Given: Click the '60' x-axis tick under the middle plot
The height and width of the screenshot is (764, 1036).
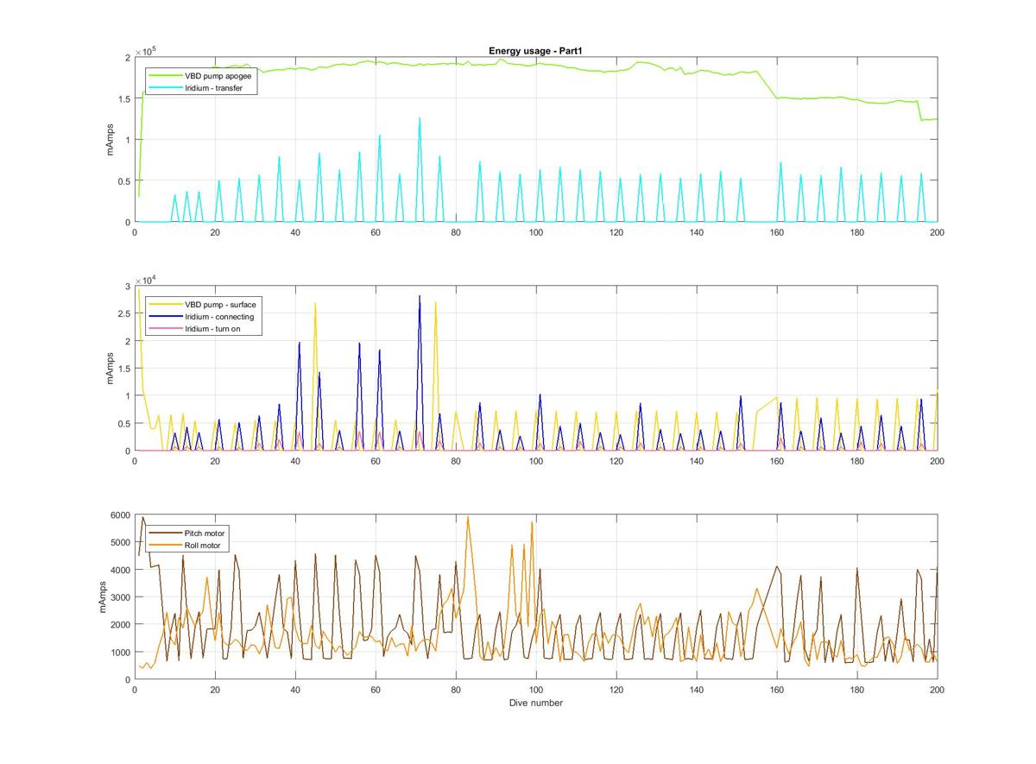Looking at the screenshot, I should pyautogui.click(x=376, y=462).
